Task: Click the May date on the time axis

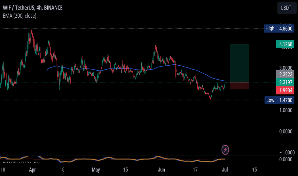Action: point(96,170)
